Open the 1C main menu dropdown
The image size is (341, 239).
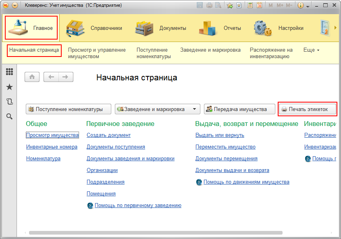(x=15, y=5)
